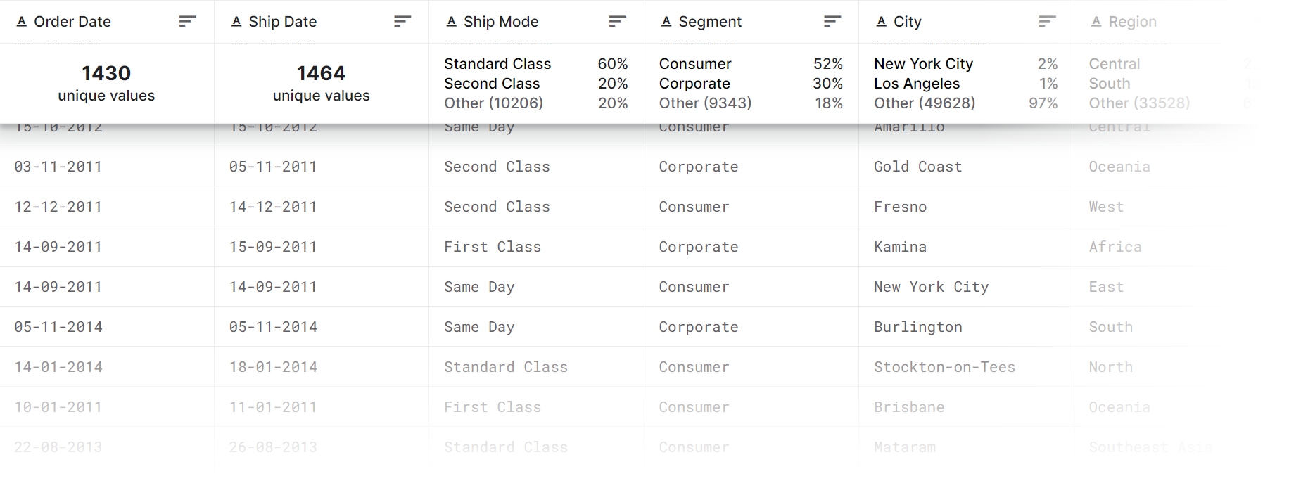The height and width of the screenshot is (488, 1289).
Task: Select the Consumer 52% segment summary
Action: 750,64
